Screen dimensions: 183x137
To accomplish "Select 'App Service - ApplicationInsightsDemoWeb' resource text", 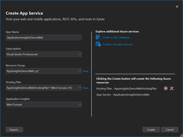I will click(x=123, y=94).
